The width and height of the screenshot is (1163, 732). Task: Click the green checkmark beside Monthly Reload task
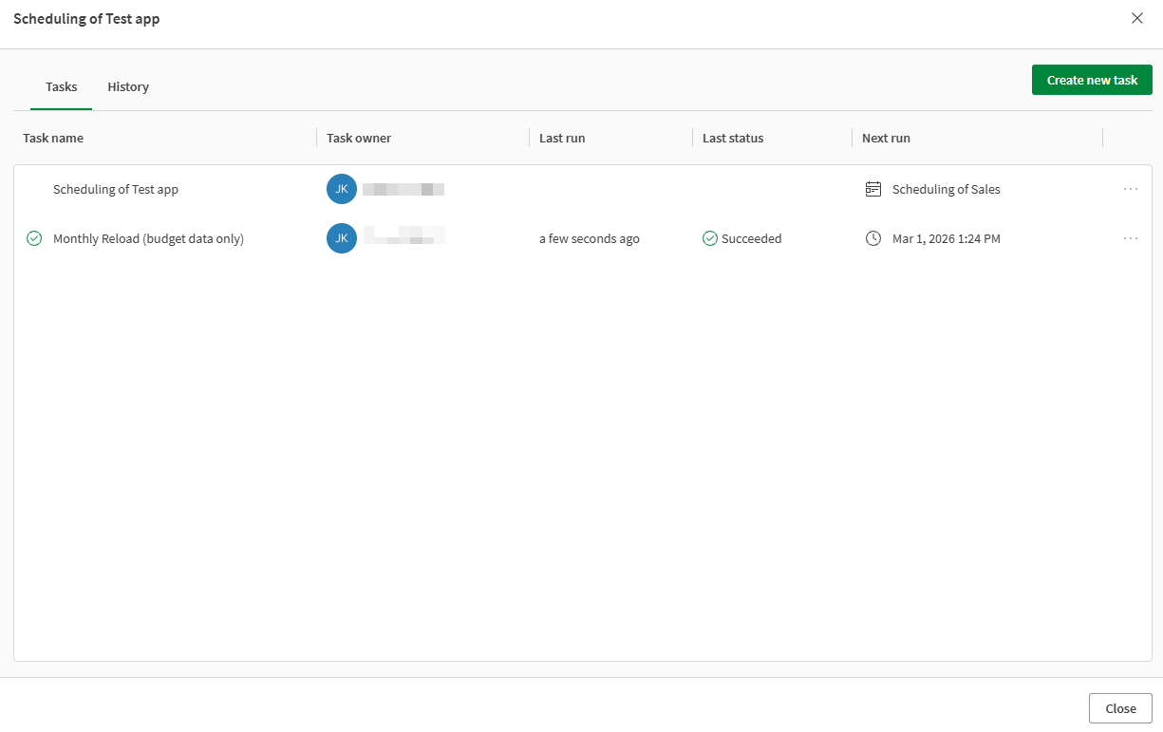tap(34, 238)
